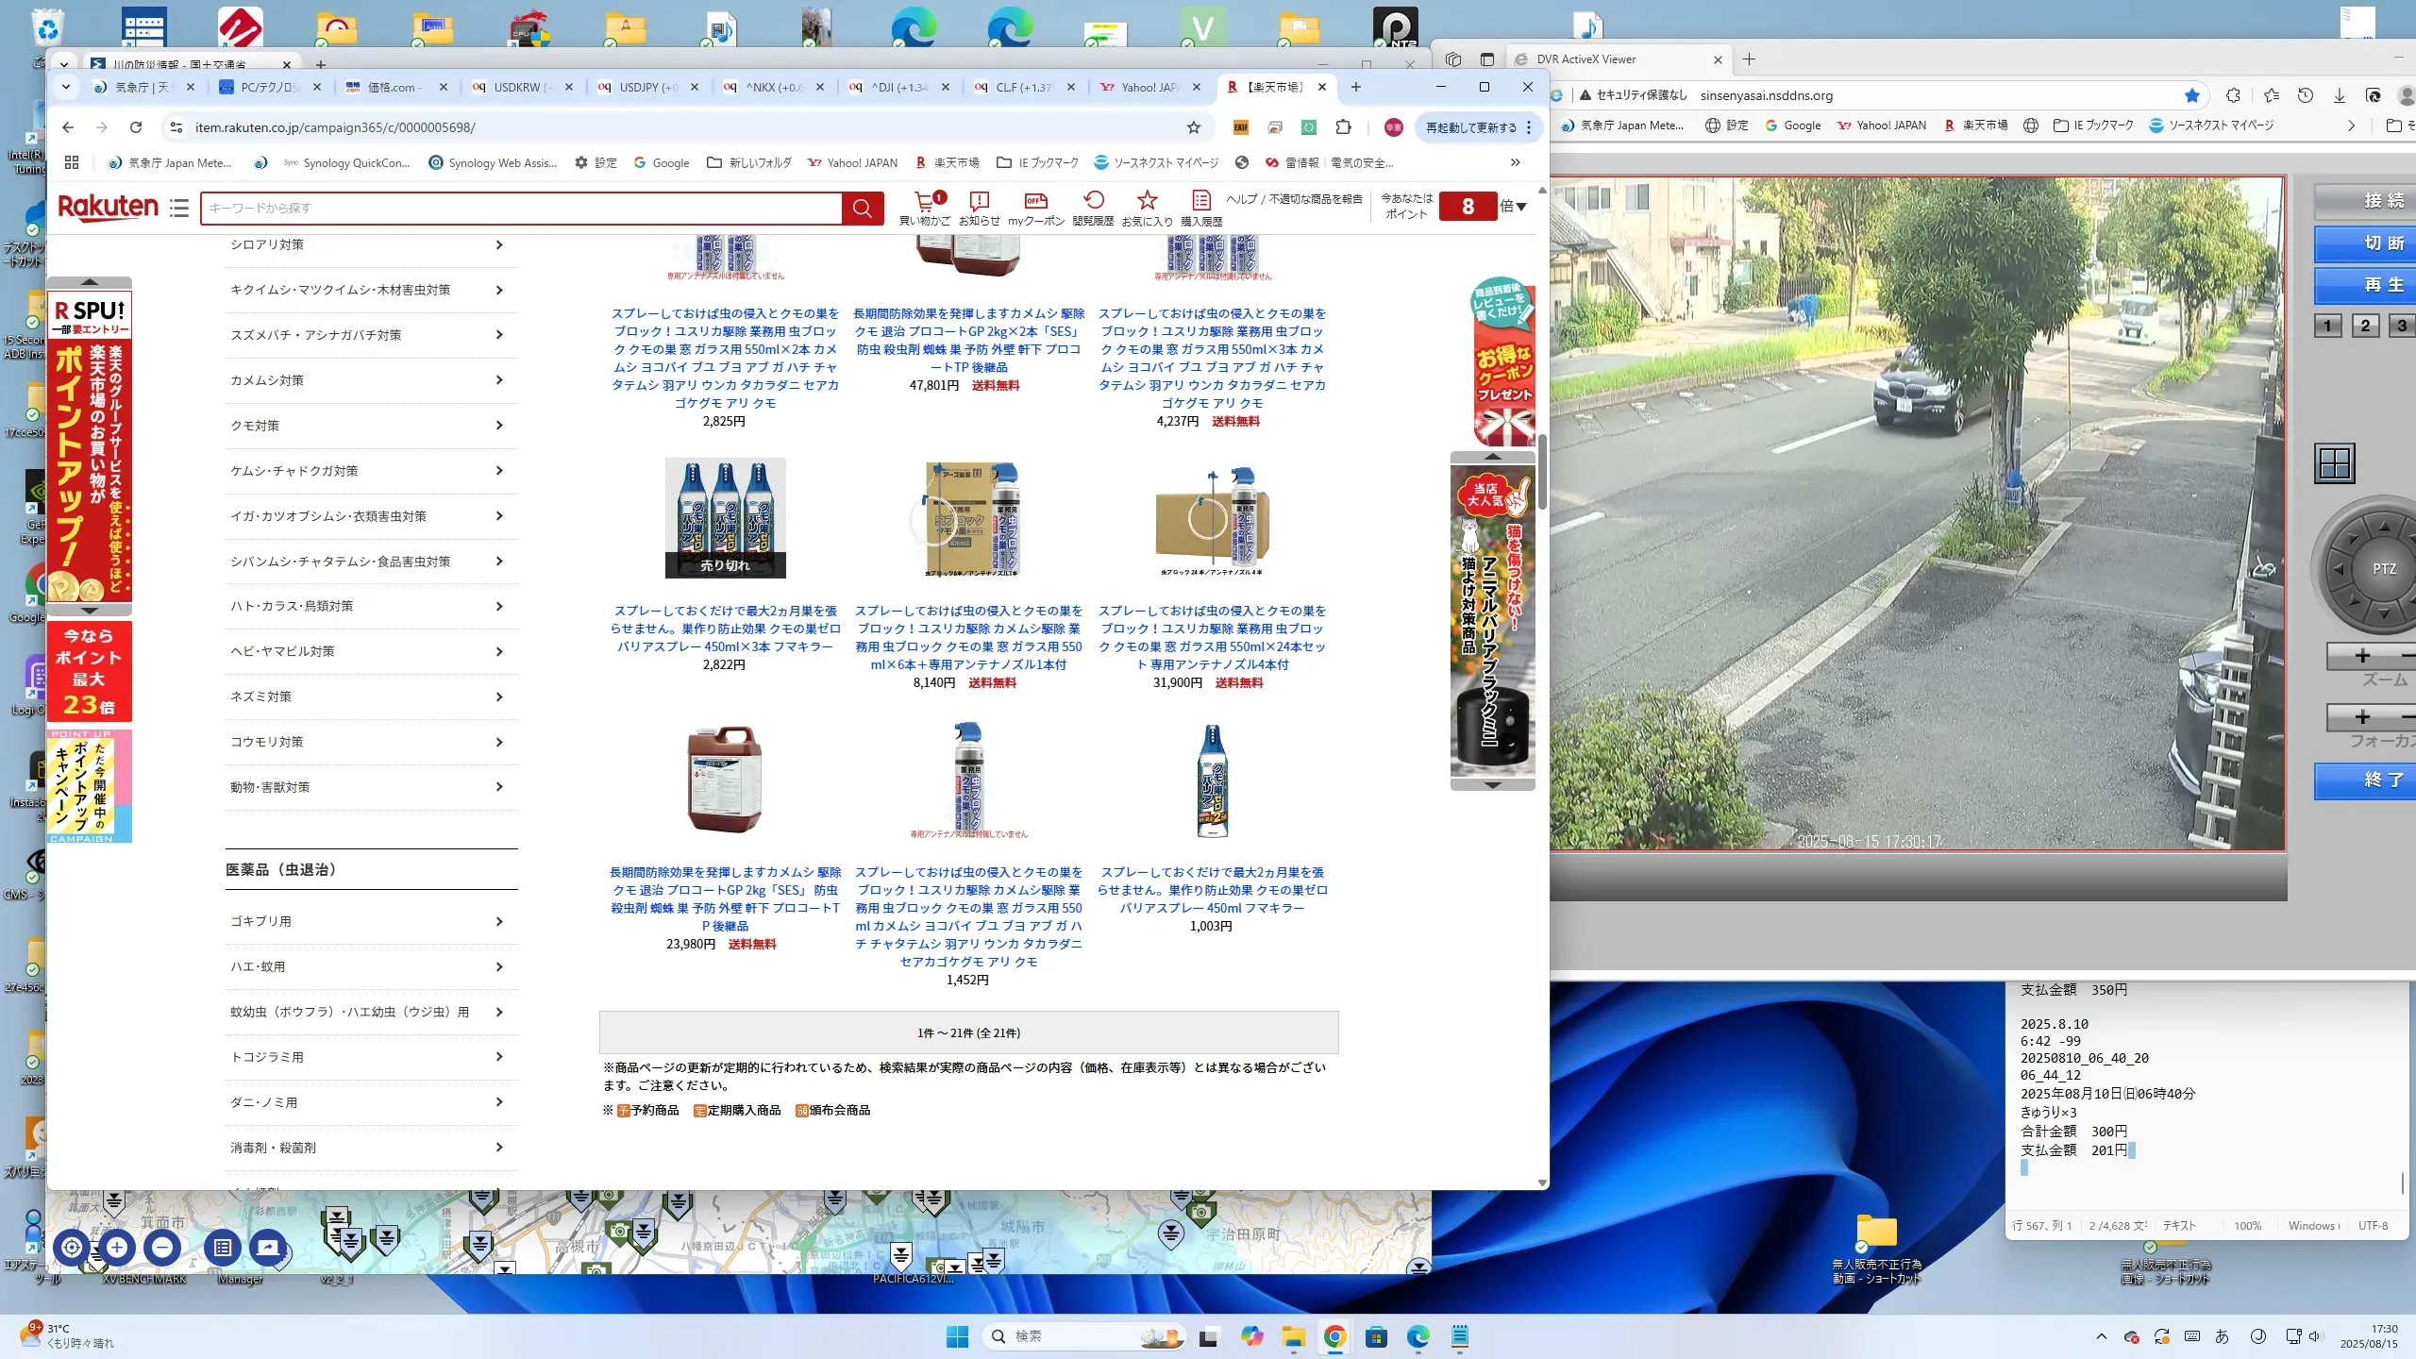Click the 再起動して更新する button
This screenshot has height=1359, width=2416.
[1470, 127]
